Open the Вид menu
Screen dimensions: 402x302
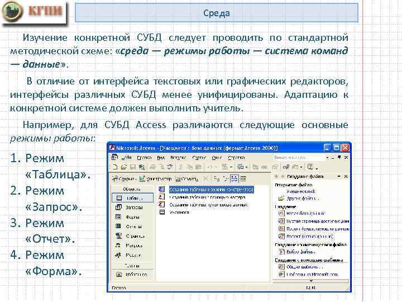click(161, 157)
